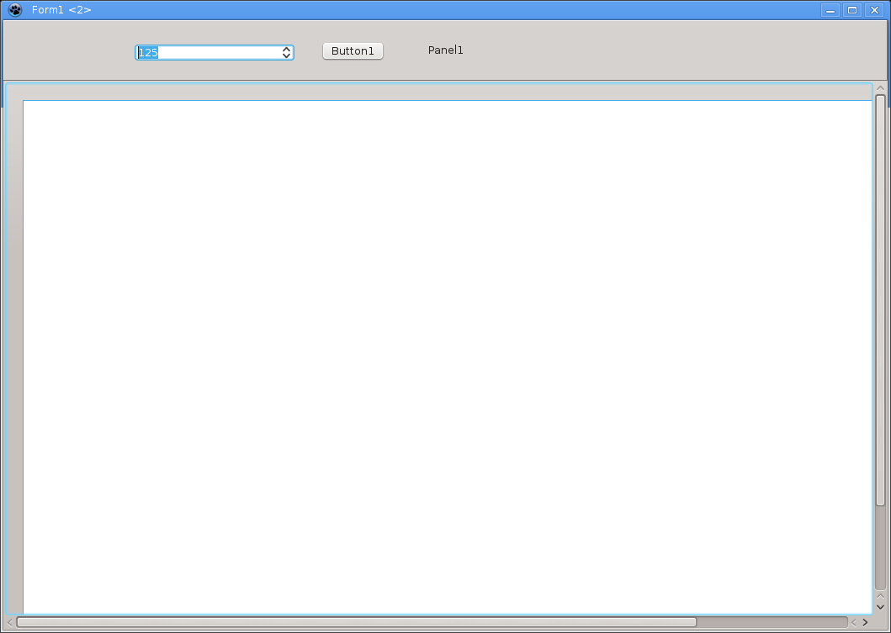
Task: Close the Form1 window
Action: pos(874,10)
